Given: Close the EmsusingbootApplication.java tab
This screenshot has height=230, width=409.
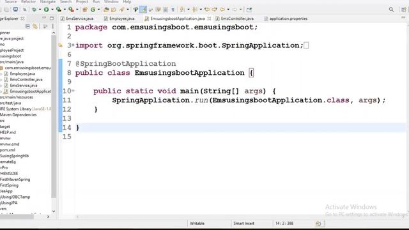Looking at the screenshot, I should click(x=209, y=19).
